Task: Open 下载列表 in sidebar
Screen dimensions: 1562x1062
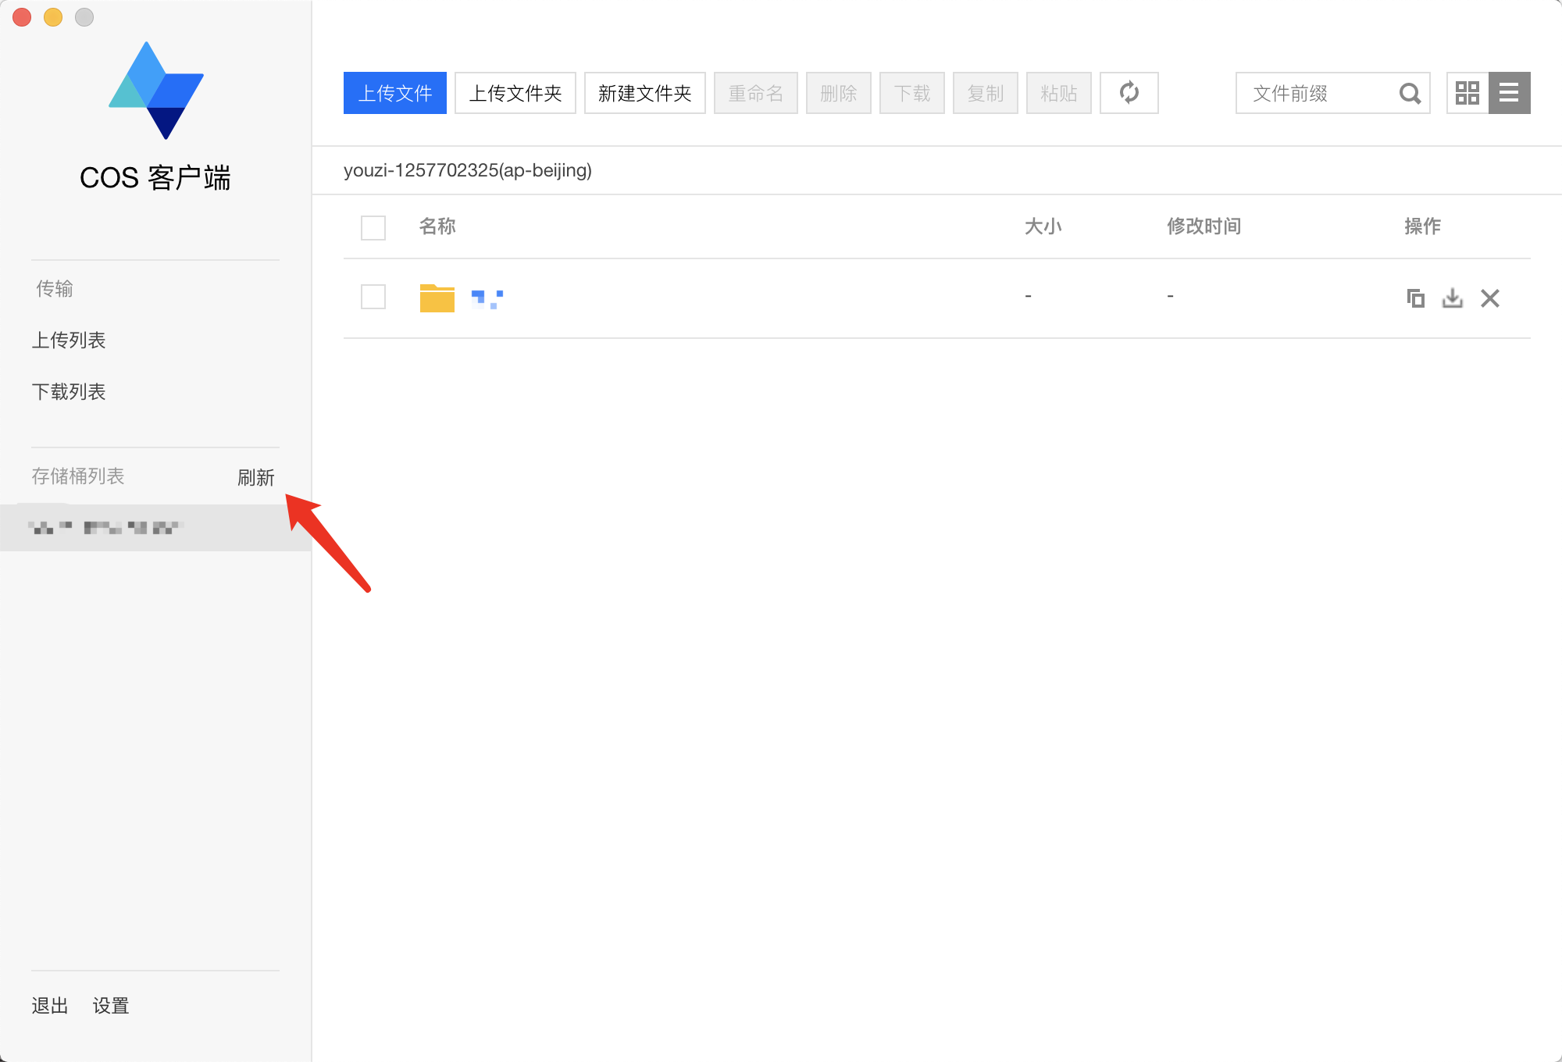Action: [x=69, y=392]
